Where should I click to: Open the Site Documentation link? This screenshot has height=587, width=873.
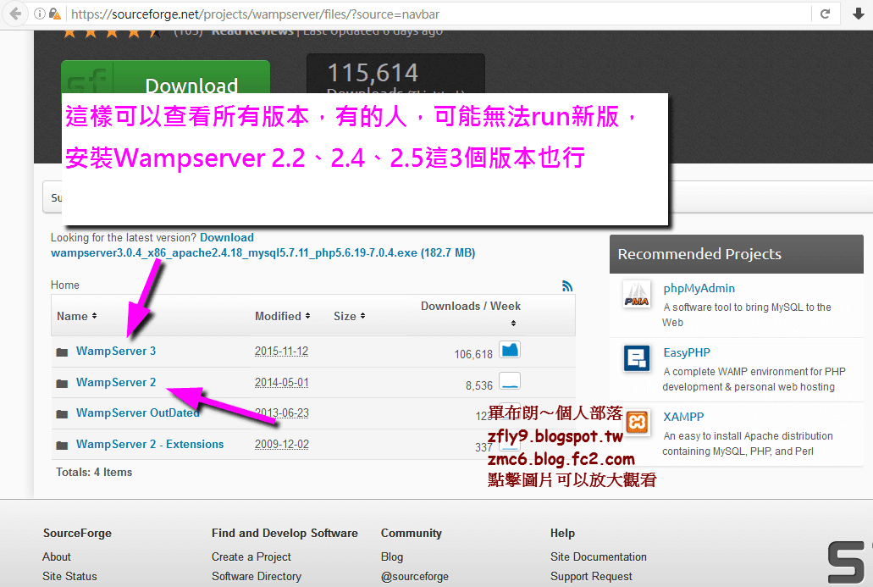point(599,557)
